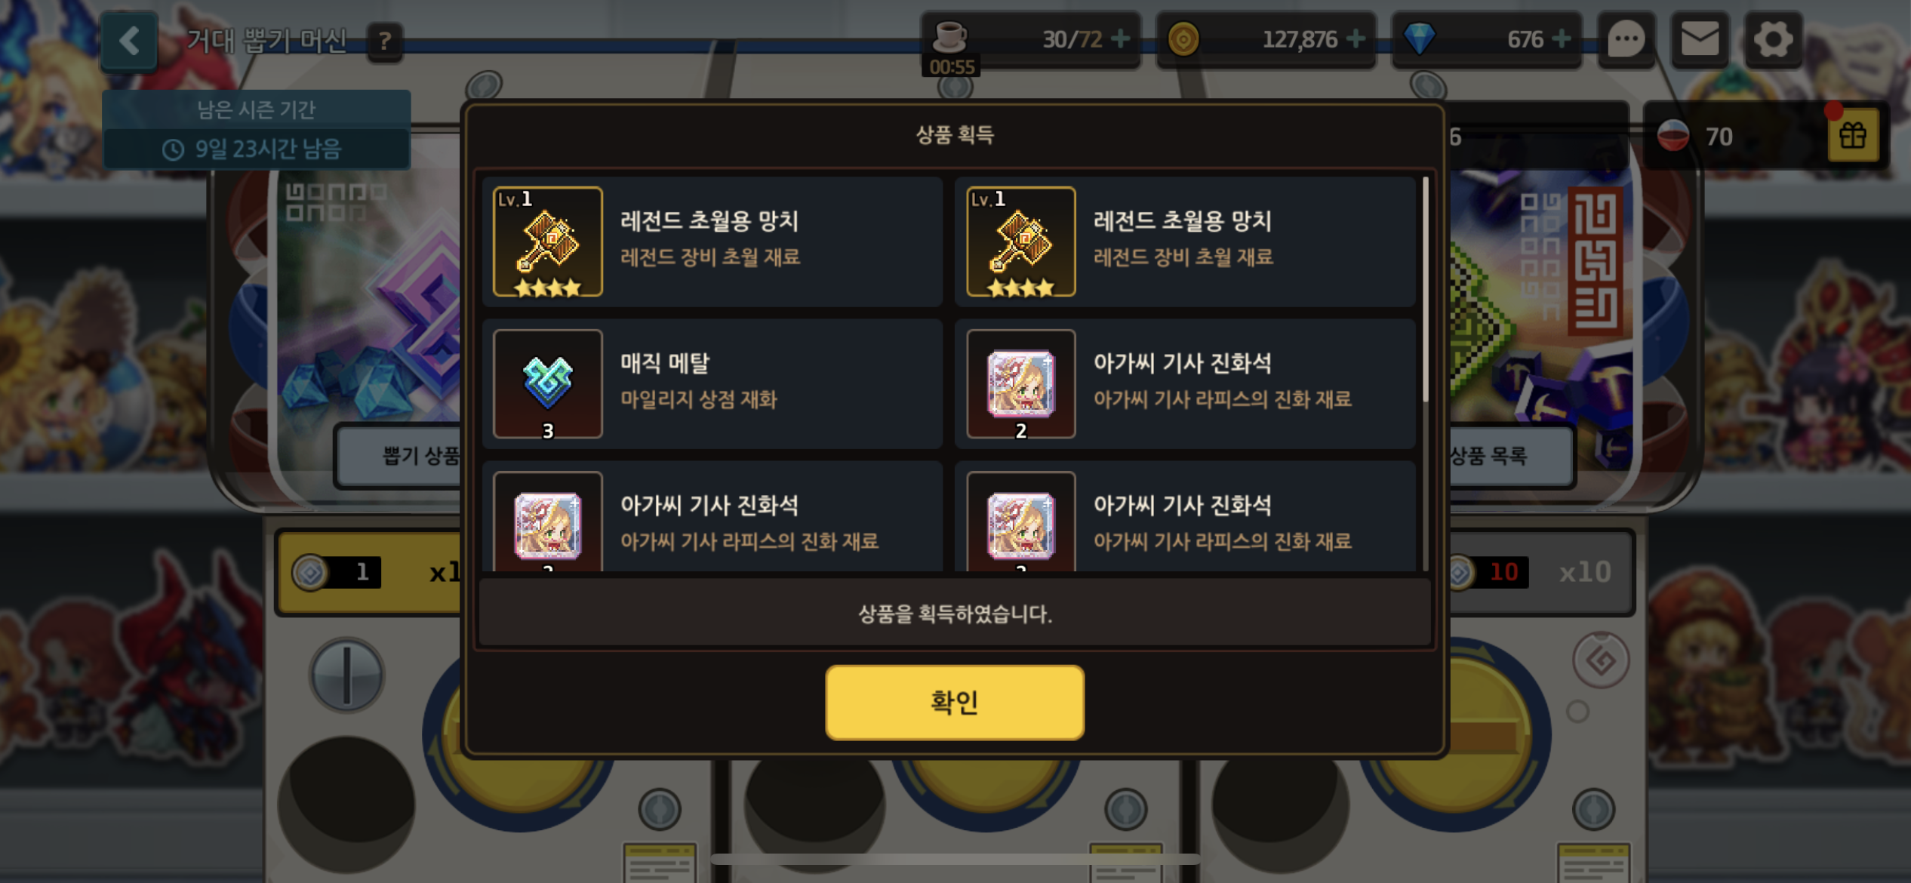This screenshot has height=883, width=1911.
Task: Select the x10 draw option
Action: [1541, 572]
